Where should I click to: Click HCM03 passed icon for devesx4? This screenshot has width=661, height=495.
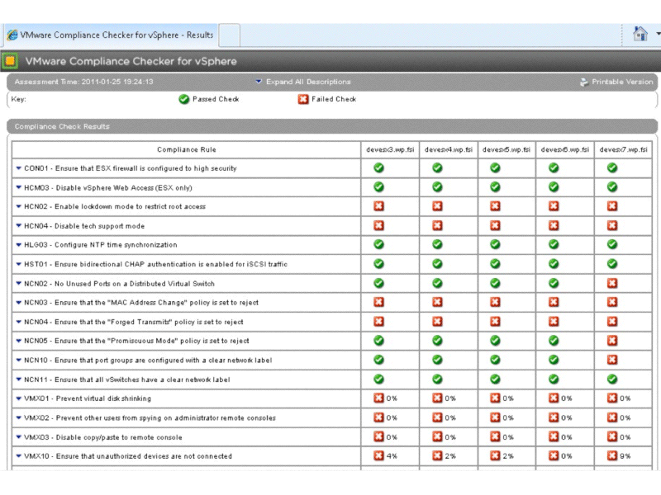coord(438,187)
